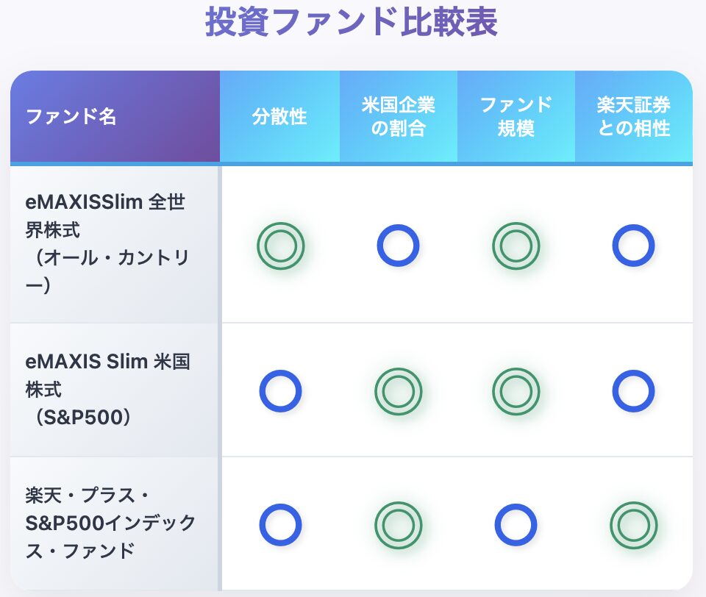Screen dimensions: 706x597
Task: Click double-circle for 全世界株式 ファンド規模
Action: pyautogui.click(x=516, y=246)
